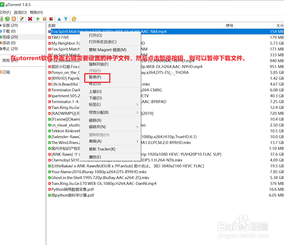Click the blue move up queue arrow
This screenshot has height=245, width=284.
pyautogui.click(x=59, y=19)
